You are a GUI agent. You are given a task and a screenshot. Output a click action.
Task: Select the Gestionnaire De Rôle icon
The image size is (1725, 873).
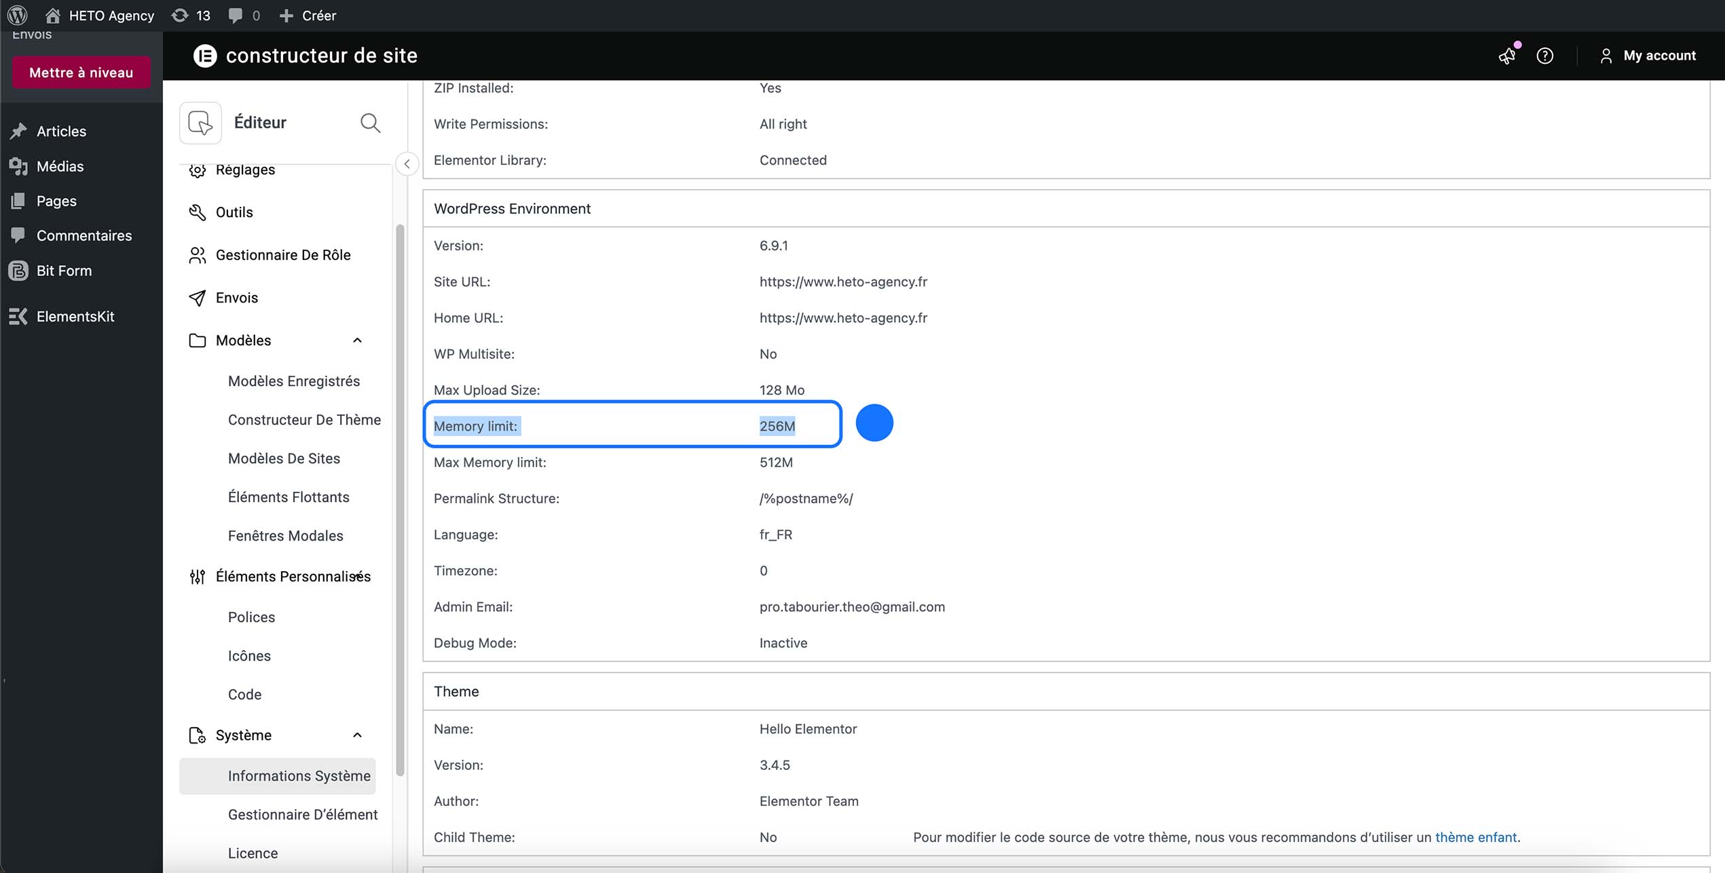[197, 255]
